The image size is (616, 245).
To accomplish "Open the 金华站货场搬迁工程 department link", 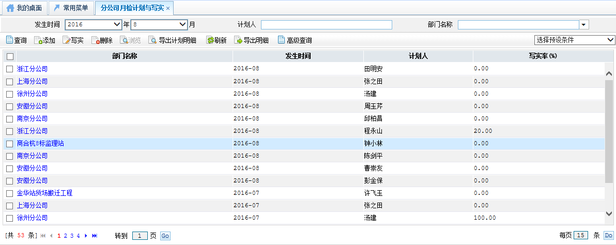I will tap(44, 193).
